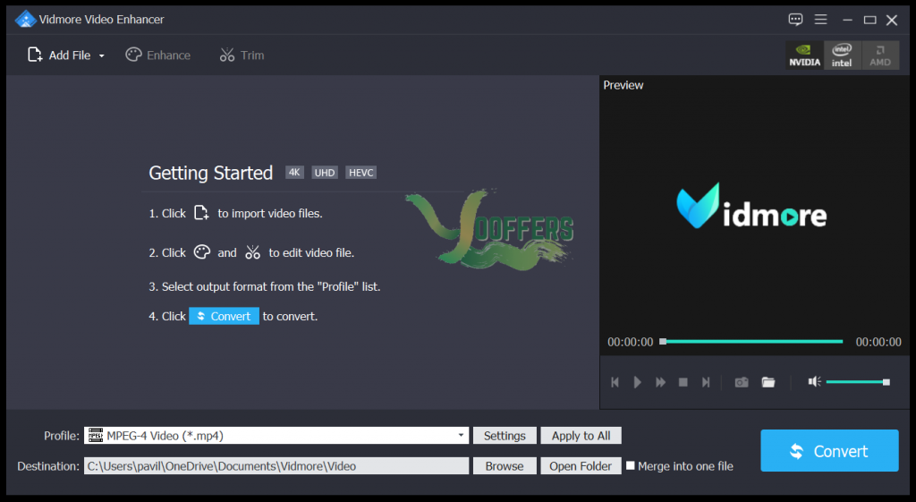Viewport: 916px width, 502px height.
Task: Click the blue Convert button in step 4
Action: coord(224,316)
